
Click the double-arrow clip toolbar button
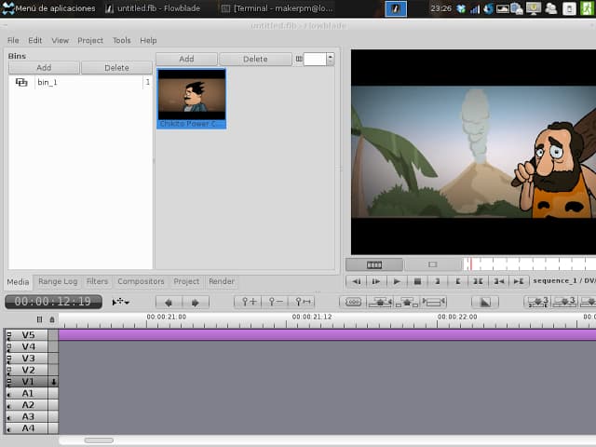point(434,302)
